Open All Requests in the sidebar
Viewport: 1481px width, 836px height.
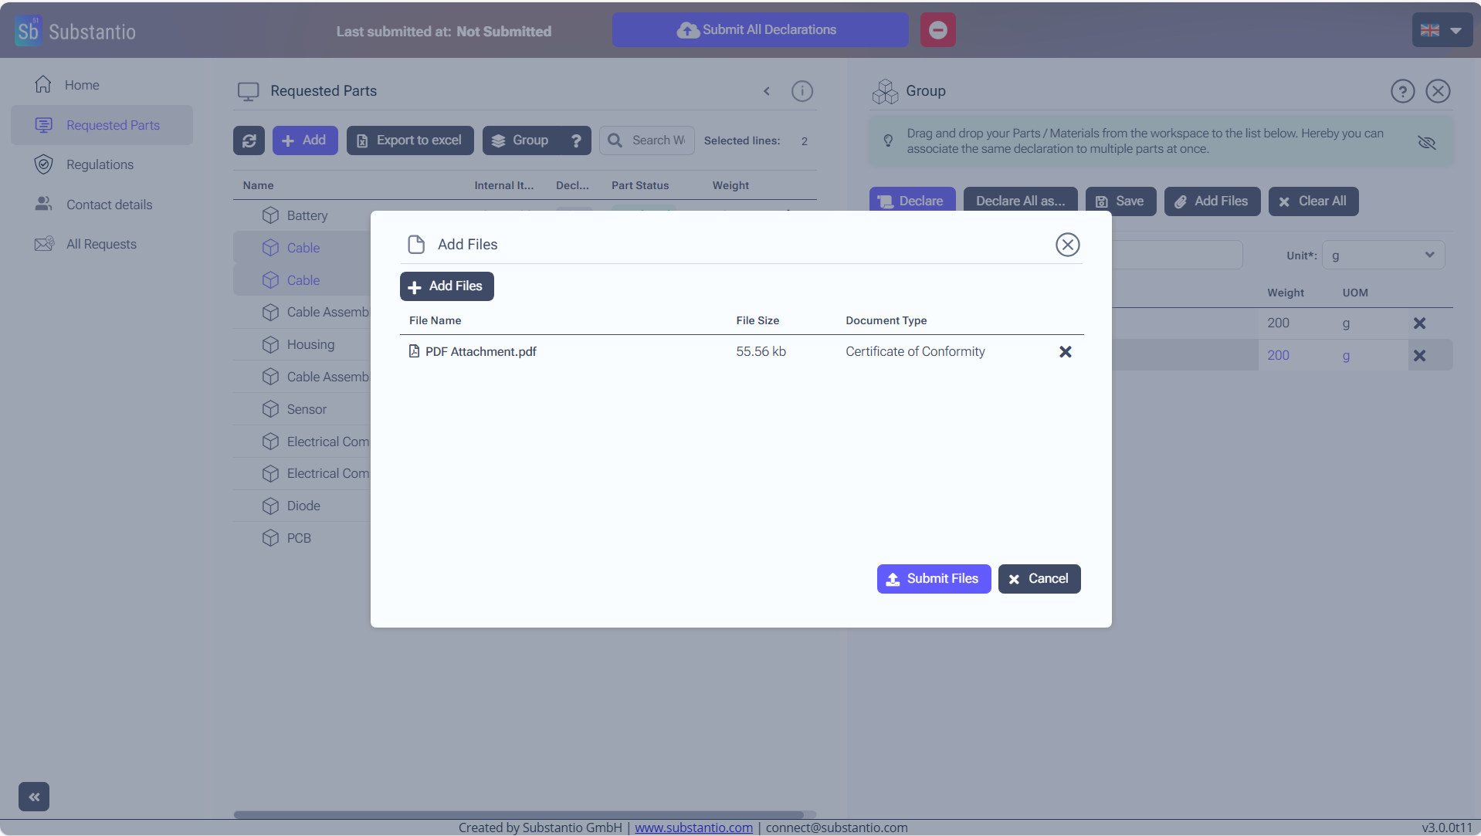point(101,244)
